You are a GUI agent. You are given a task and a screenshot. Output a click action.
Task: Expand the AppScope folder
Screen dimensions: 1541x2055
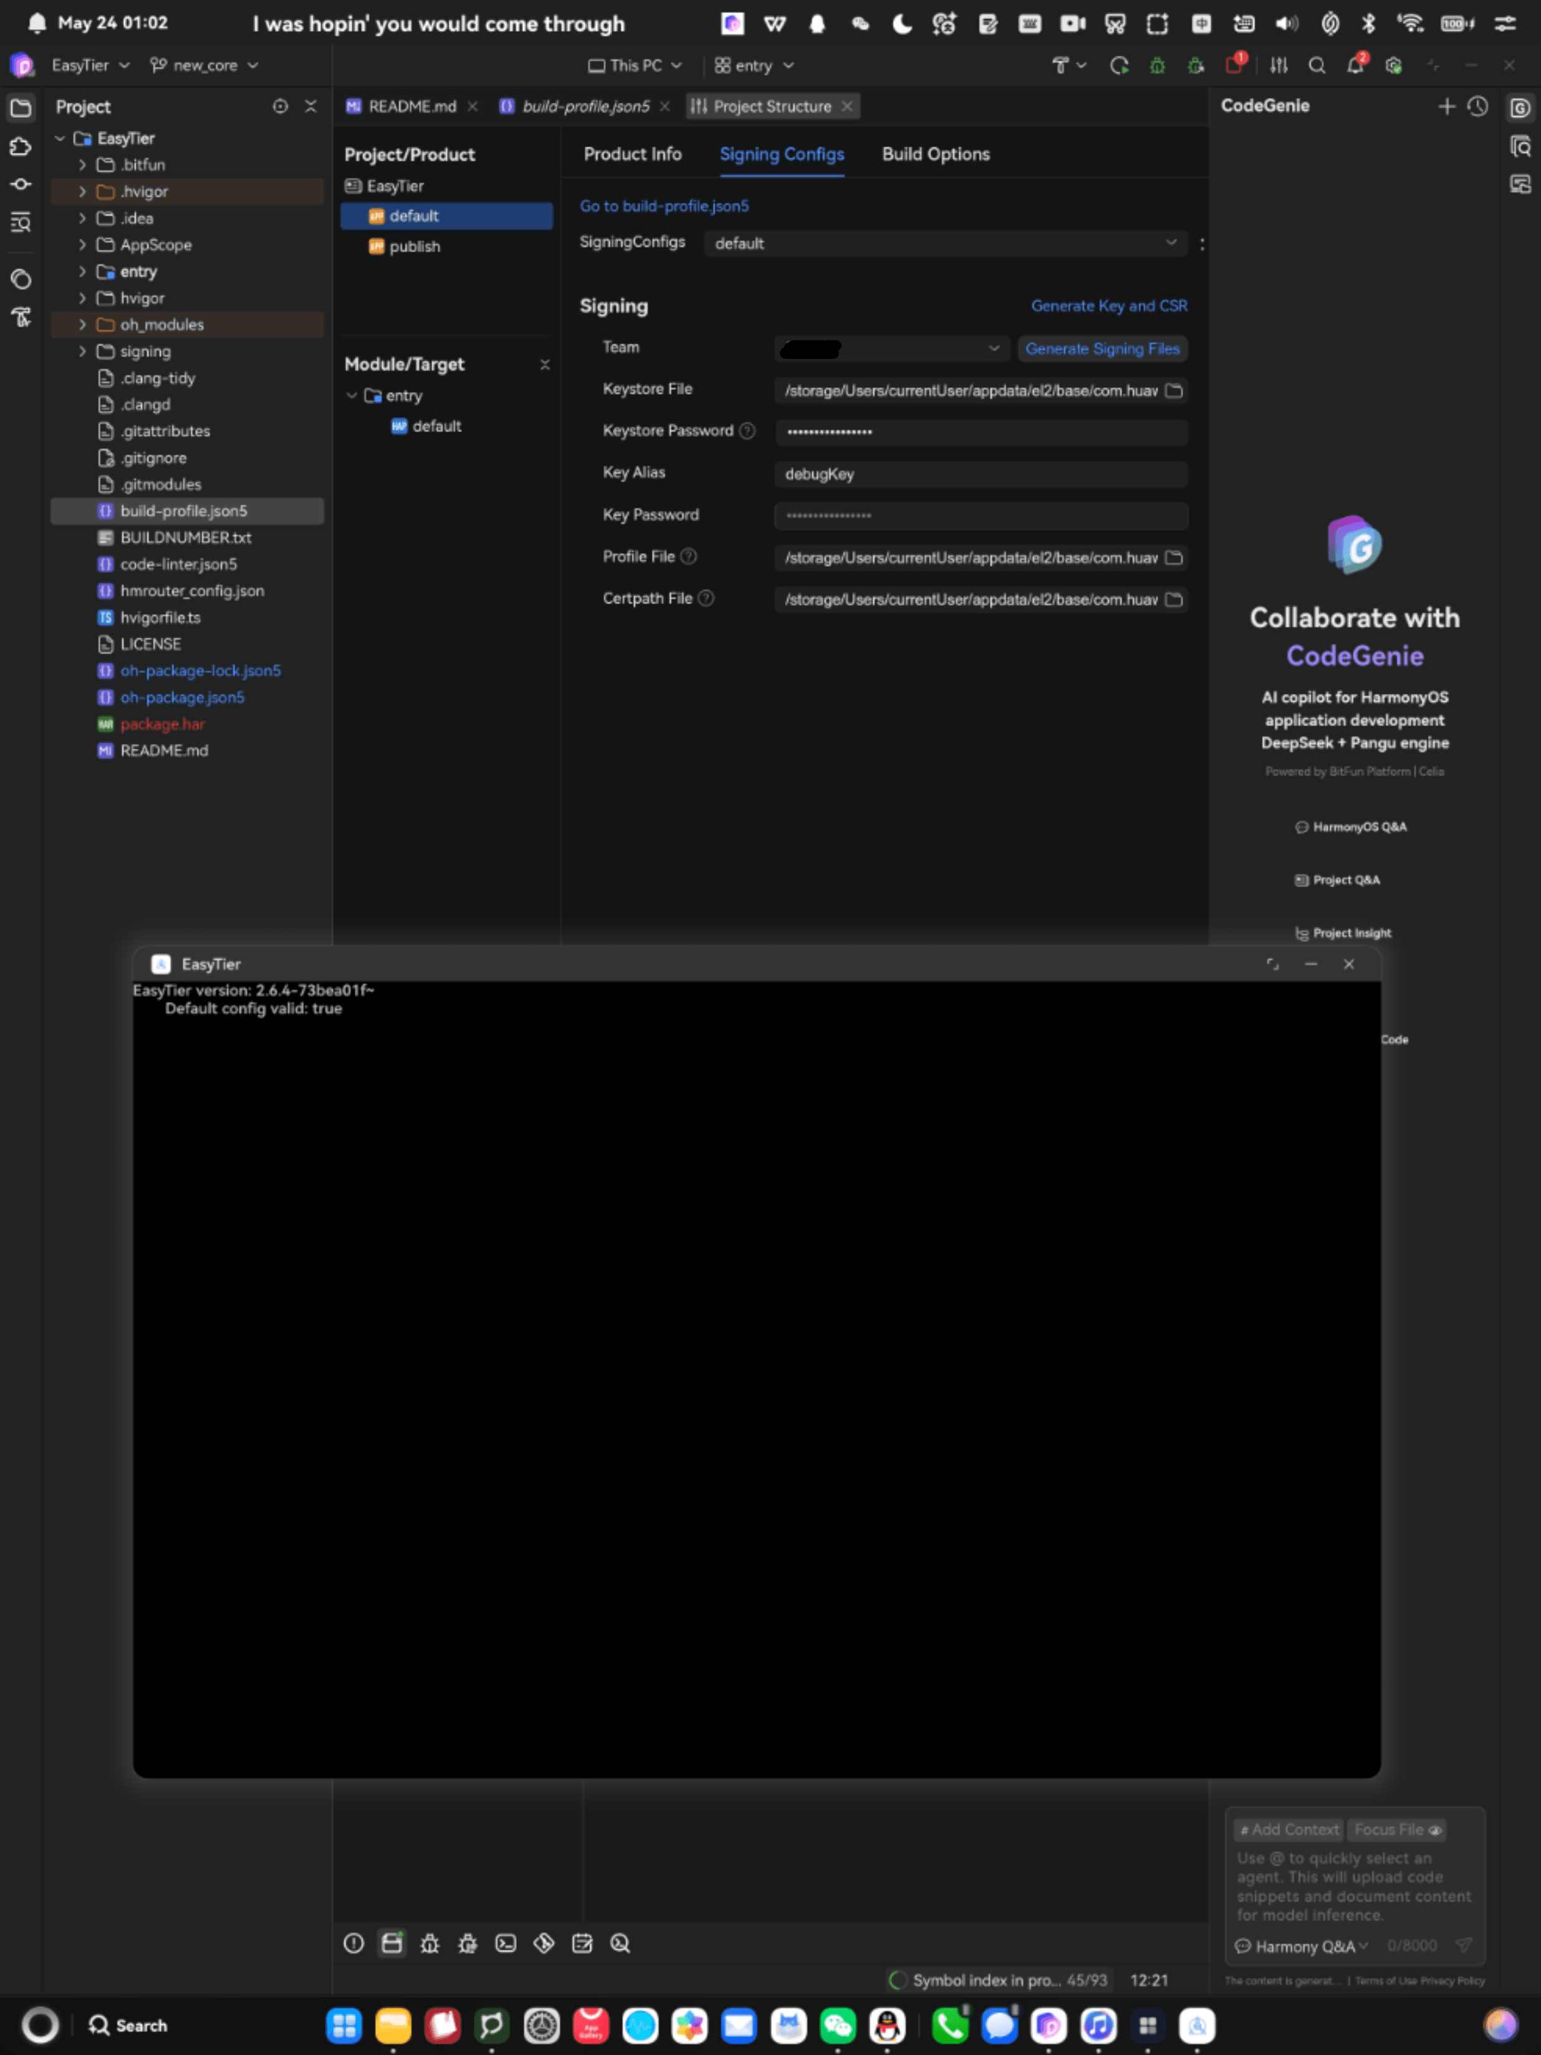[83, 244]
